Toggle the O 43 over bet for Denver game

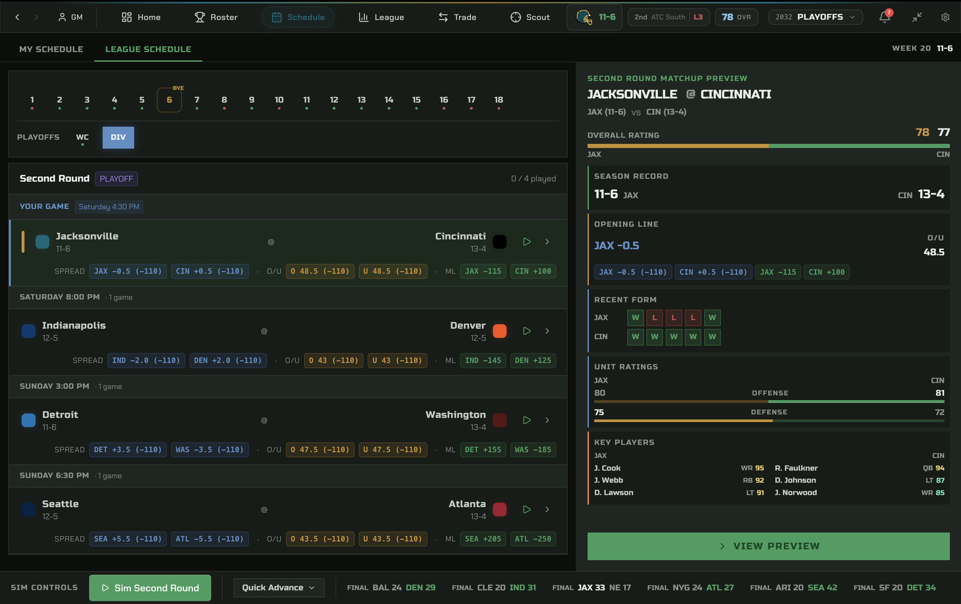(x=333, y=361)
